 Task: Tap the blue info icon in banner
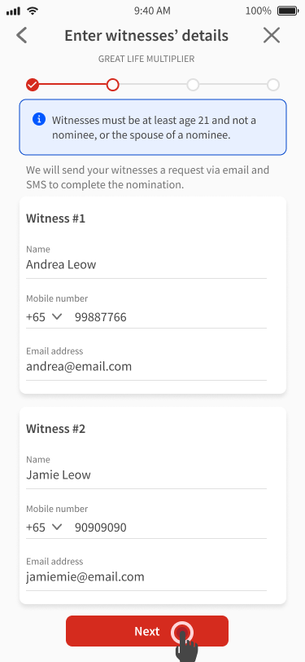click(x=39, y=120)
